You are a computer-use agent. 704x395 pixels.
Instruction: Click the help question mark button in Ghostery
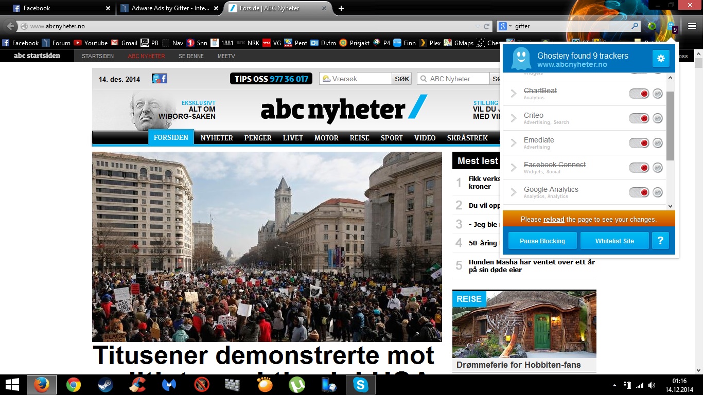point(660,241)
